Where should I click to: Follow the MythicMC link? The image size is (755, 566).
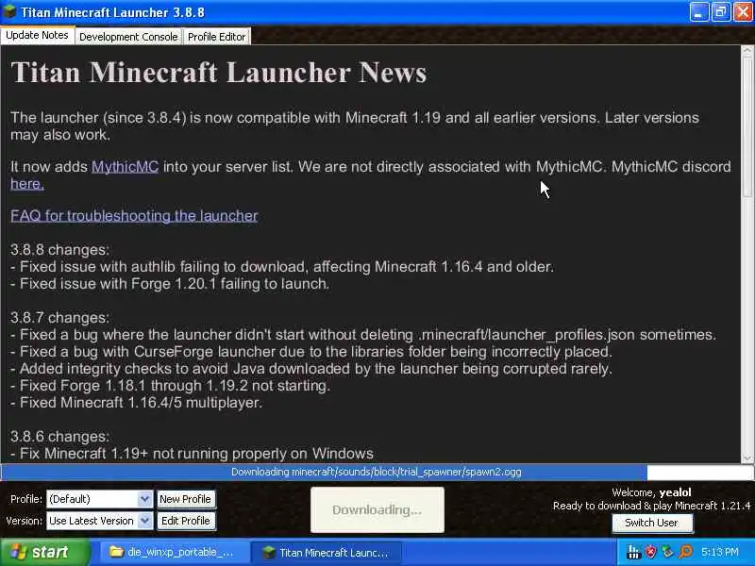(125, 167)
